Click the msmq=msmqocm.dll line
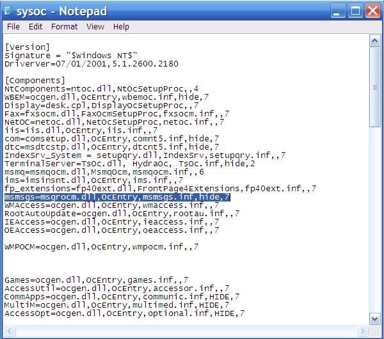 pyautogui.click(x=104, y=172)
